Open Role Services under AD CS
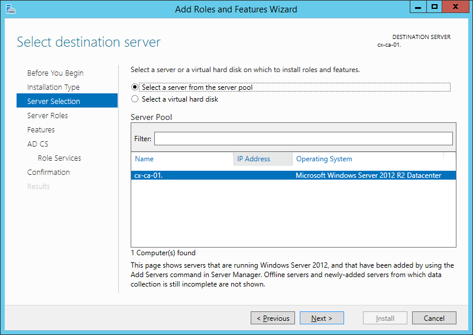The image size is (473, 335). pos(59,158)
